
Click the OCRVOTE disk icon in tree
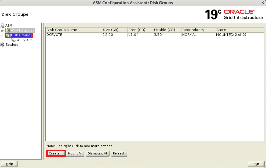click(14, 40)
